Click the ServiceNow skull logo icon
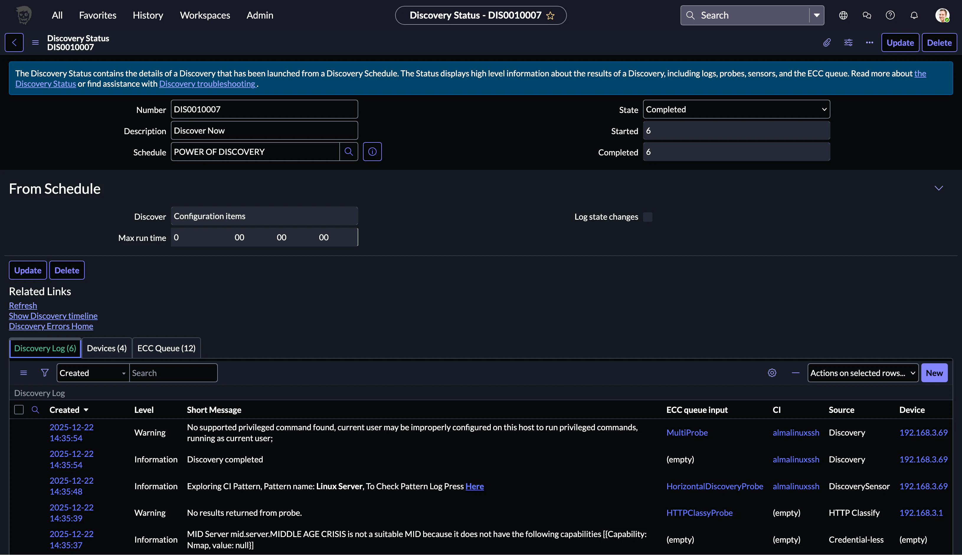Screen dimensions: 962x555 [24, 15]
